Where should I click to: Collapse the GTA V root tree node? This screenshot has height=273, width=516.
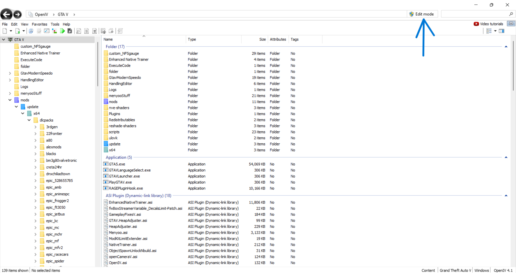pos(3,40)
